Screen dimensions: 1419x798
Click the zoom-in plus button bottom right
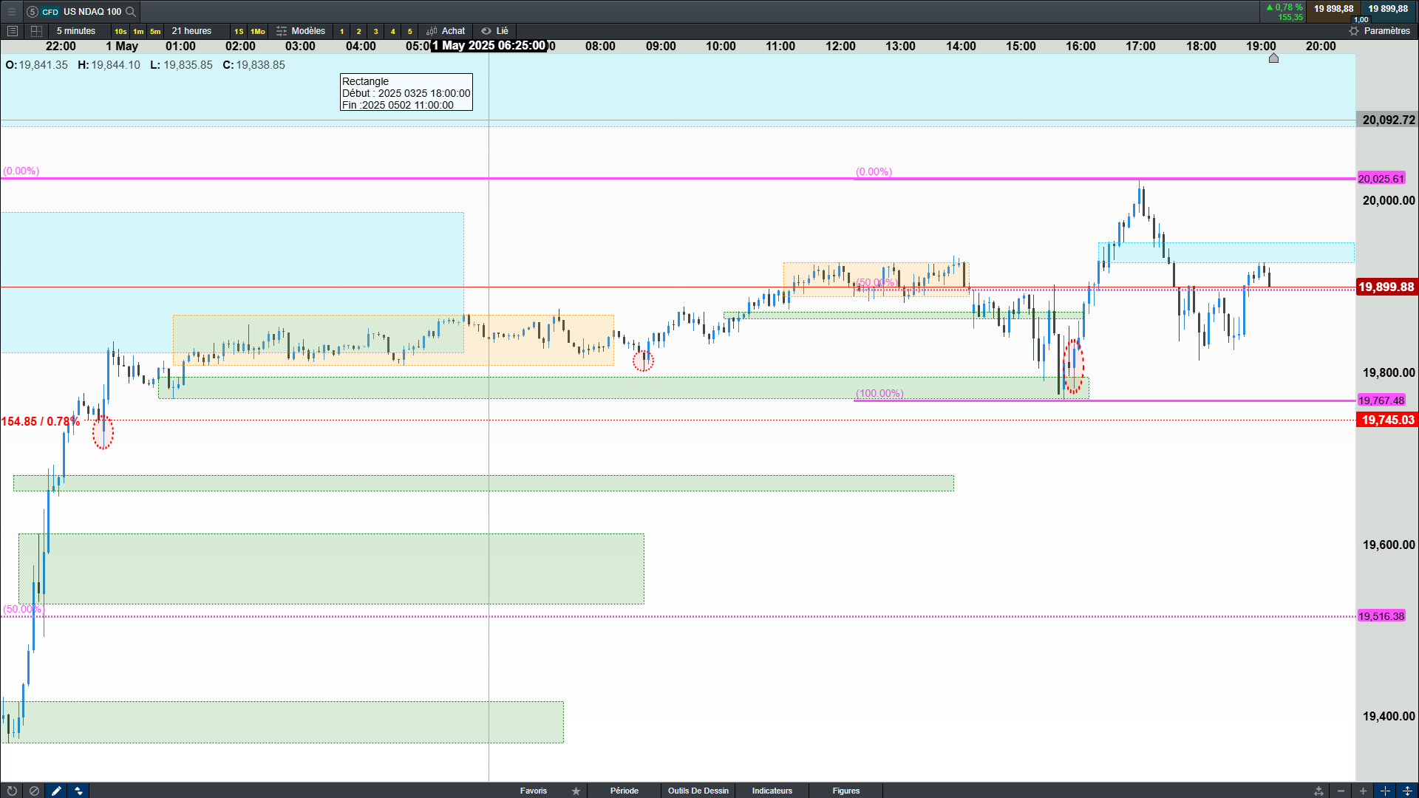[x=1363, y=791]
